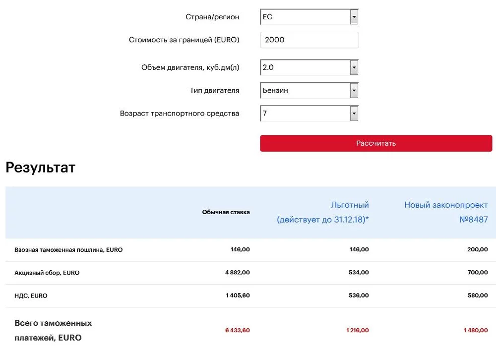Open the Тип двигателя dropdown showing Бензин
Screen dimensions: 496x352
point(309,91)
